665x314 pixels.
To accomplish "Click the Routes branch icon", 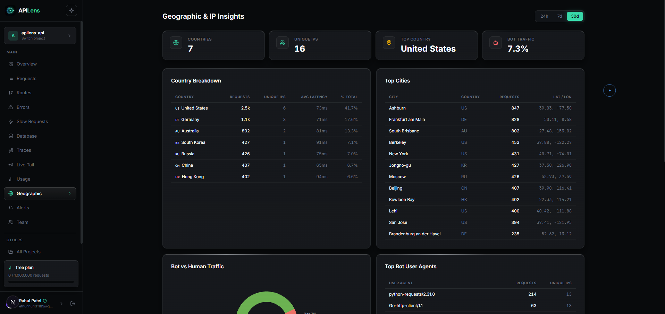I will pyautogui.click(x=11, y=93).
